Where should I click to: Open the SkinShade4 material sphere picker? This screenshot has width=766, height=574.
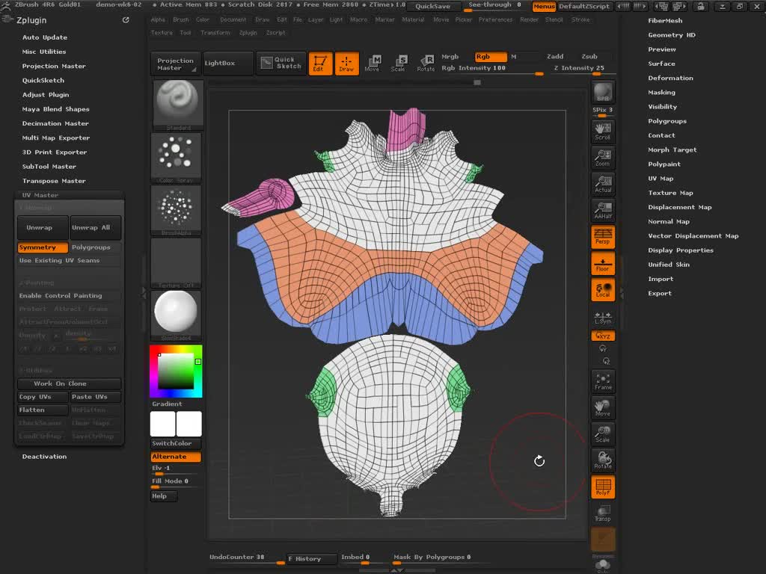(x=177, y=315)
